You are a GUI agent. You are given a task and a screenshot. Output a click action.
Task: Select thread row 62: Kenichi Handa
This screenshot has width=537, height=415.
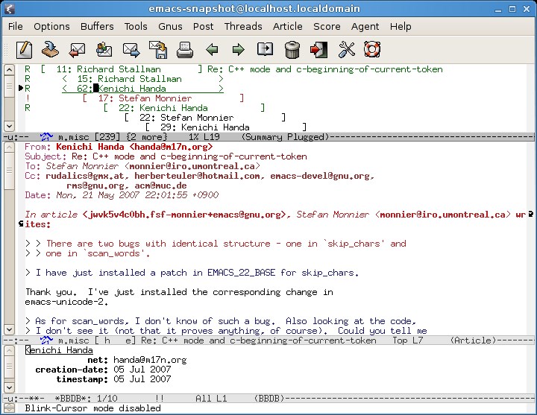pos(124,89)
